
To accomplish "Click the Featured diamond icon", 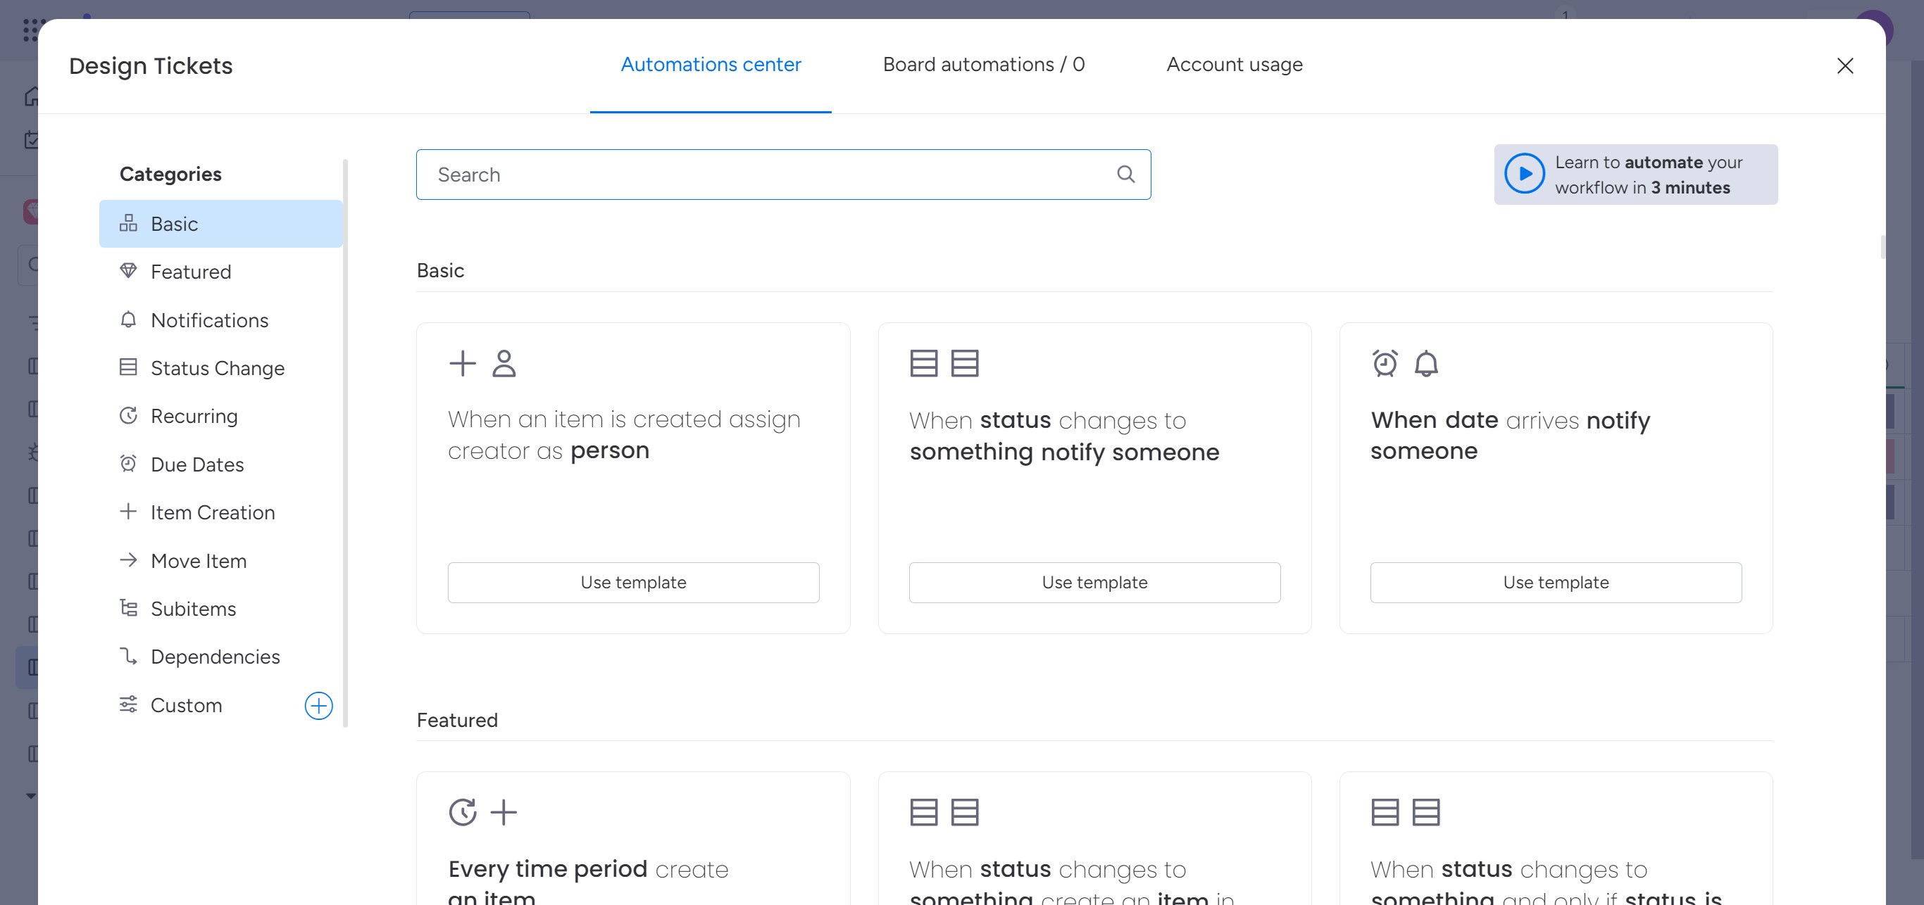I will coord(128,271).
